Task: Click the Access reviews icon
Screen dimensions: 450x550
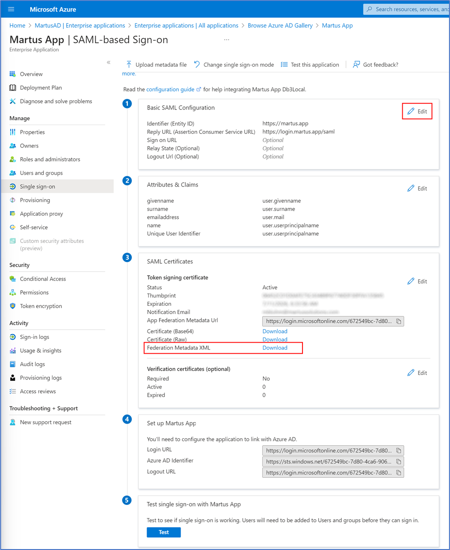Action: (x=12, y=391)
